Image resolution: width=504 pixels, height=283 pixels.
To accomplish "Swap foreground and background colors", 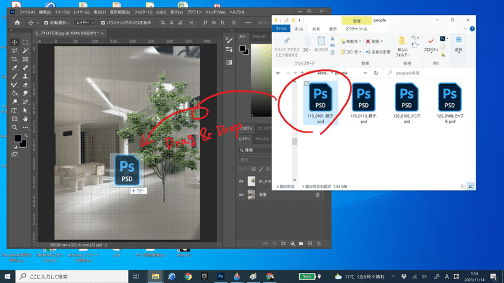I will 26,136.
